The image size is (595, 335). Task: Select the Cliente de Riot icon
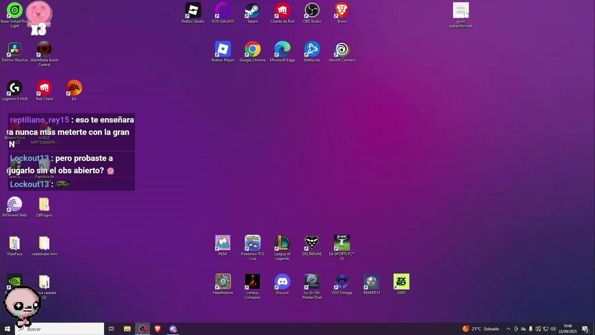pyautogui.click(x=282, y=13)
